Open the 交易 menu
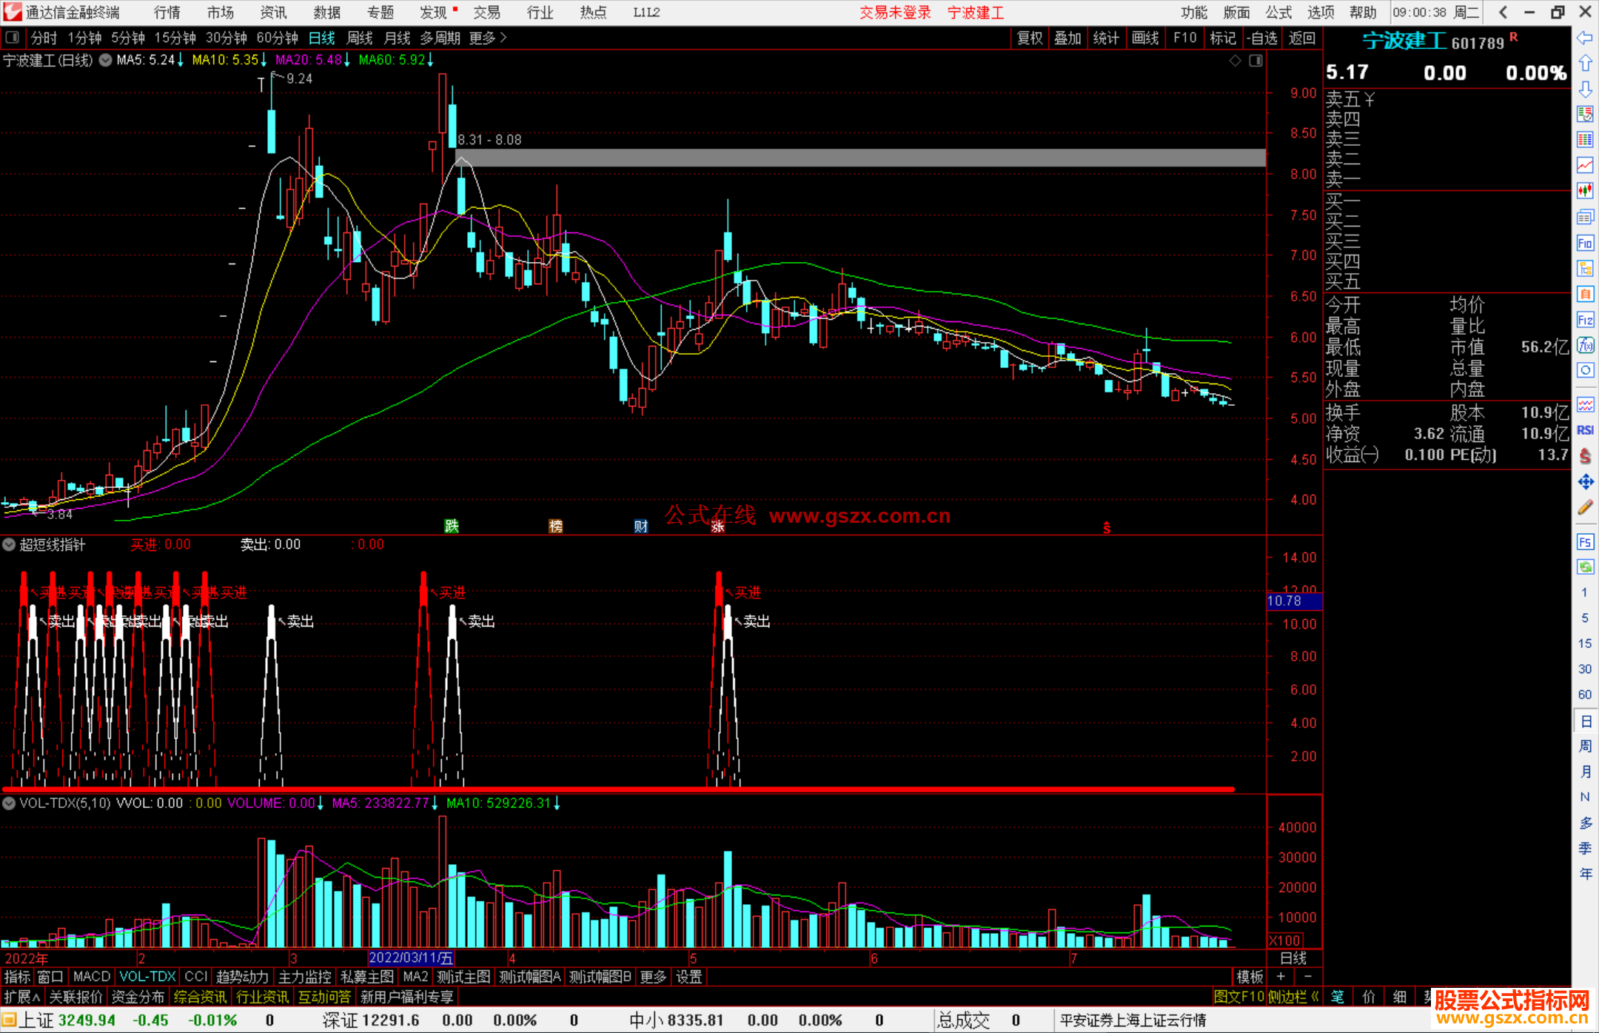Screen dimensions: 1599x1033 click(487, 13)
